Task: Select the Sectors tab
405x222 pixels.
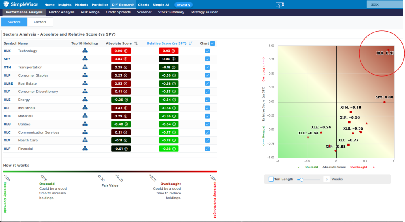Action: click(14, 22)
